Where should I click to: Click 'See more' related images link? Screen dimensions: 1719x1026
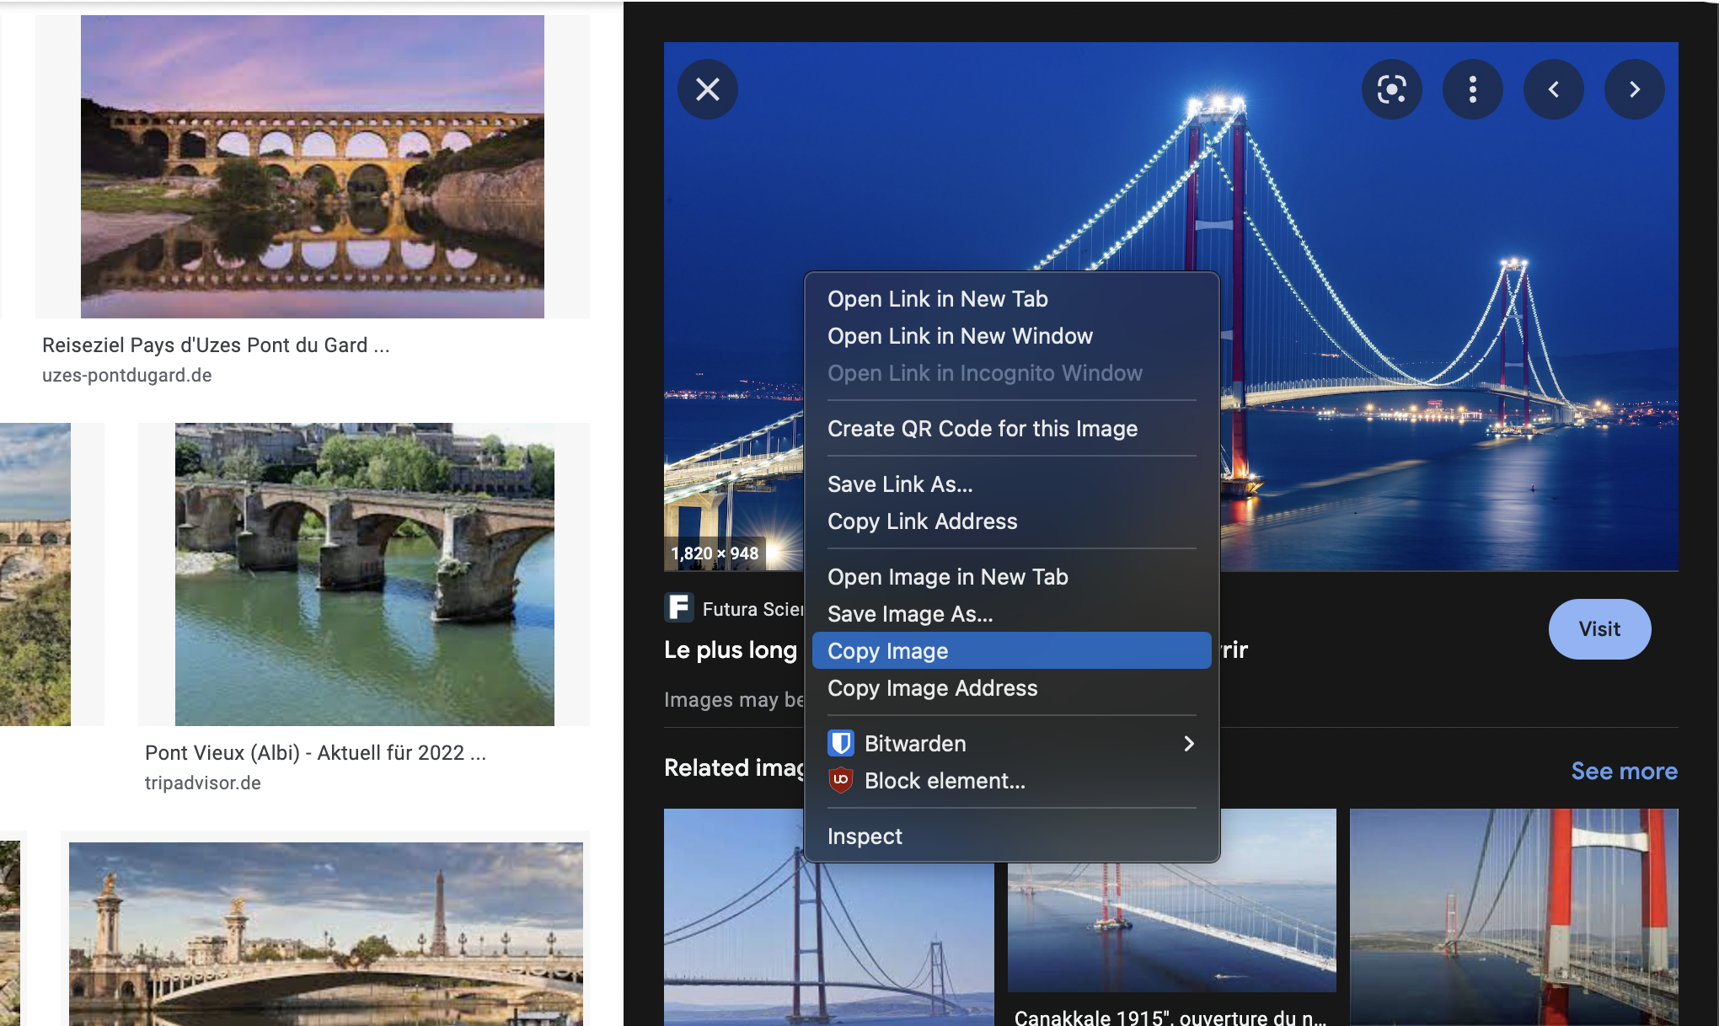[1624, 768]
